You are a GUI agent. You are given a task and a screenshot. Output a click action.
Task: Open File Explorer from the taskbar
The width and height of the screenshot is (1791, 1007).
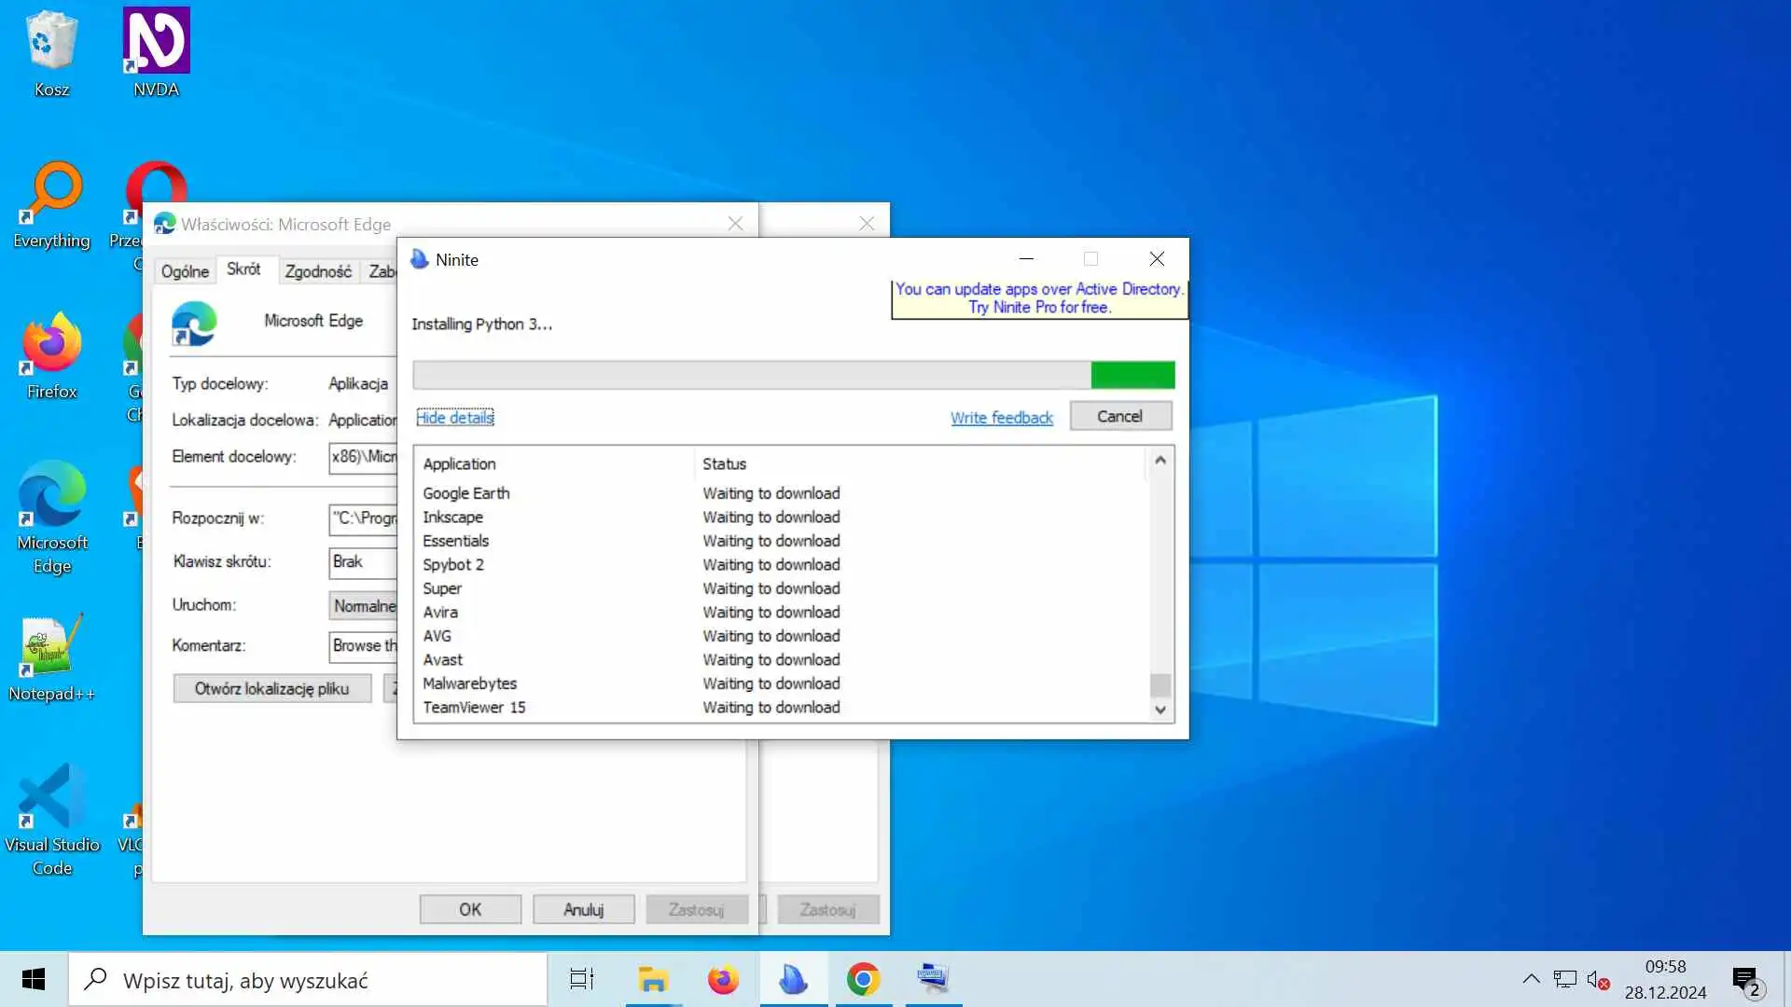(x=653, y=979)
